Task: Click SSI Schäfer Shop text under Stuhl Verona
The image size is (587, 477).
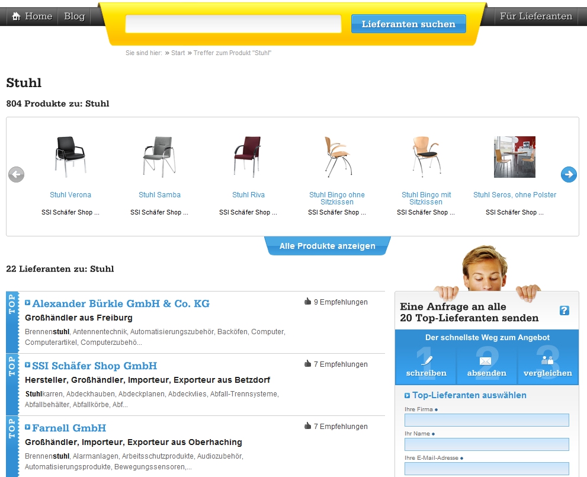Action: (70, 212)
